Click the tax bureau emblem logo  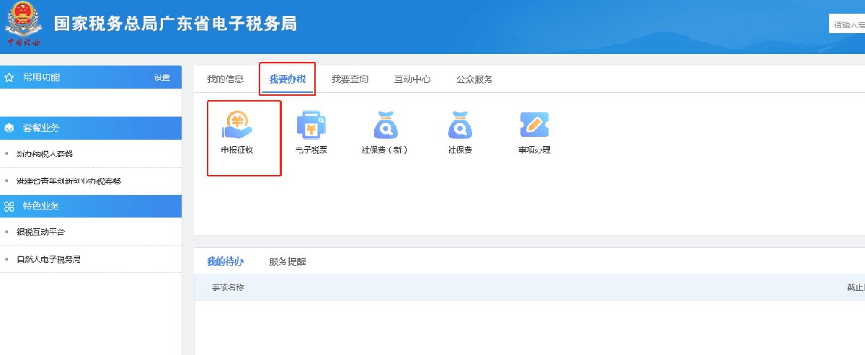(x=23, y=24)
